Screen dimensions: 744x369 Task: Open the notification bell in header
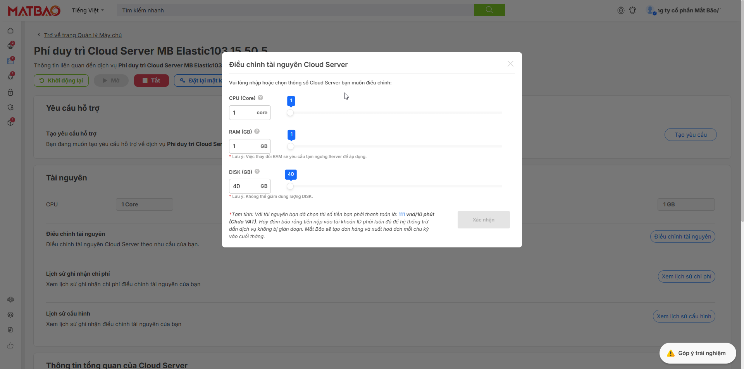click(632, 10)
